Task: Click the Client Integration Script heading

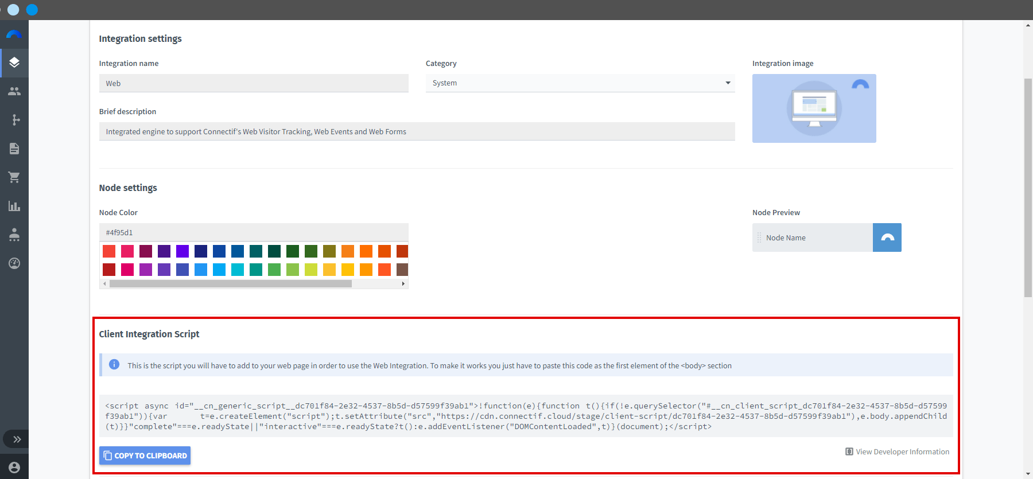Action: (x=149, y=334)
